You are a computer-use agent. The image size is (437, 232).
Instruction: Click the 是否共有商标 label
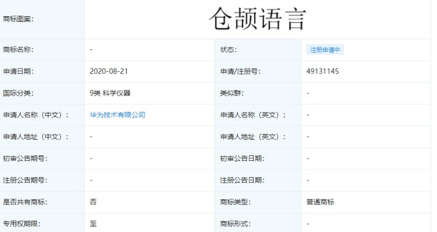(25, 202)
